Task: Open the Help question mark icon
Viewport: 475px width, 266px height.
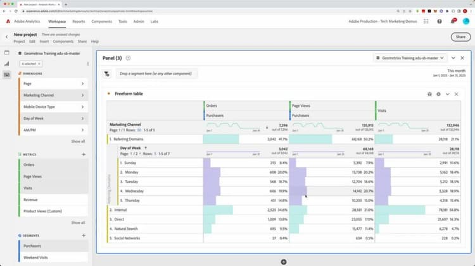Action: click(440, 21)
